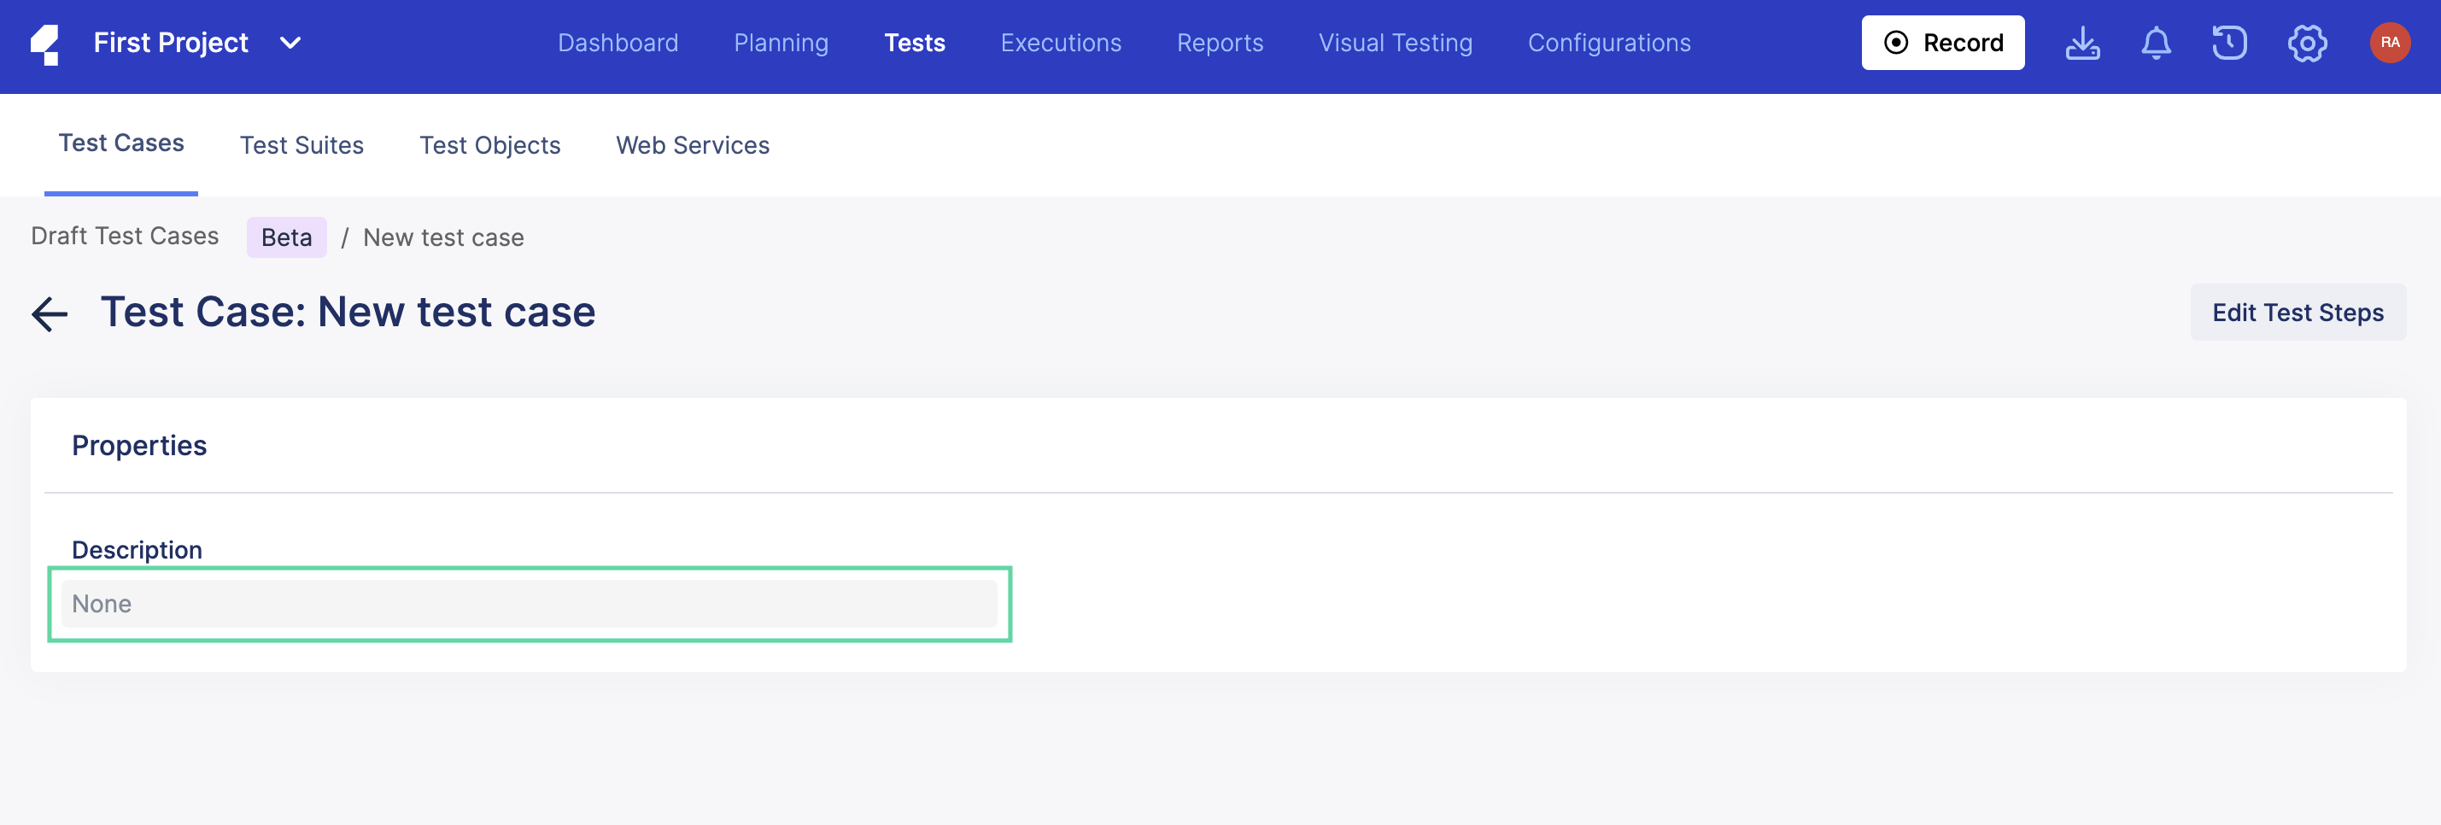Click the First Project name
The width and height of the screenshot is (2441, 825).
click(171, 43)
